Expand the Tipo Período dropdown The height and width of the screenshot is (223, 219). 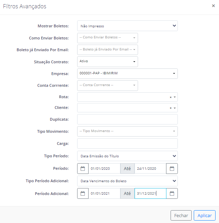(x=127, y=156)
